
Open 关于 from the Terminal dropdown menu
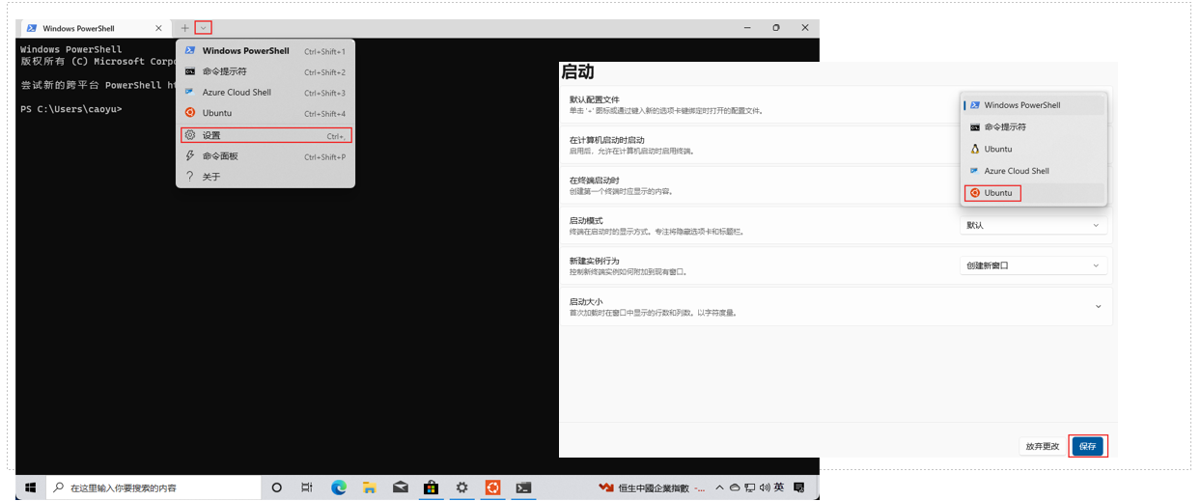click(265, 177)
